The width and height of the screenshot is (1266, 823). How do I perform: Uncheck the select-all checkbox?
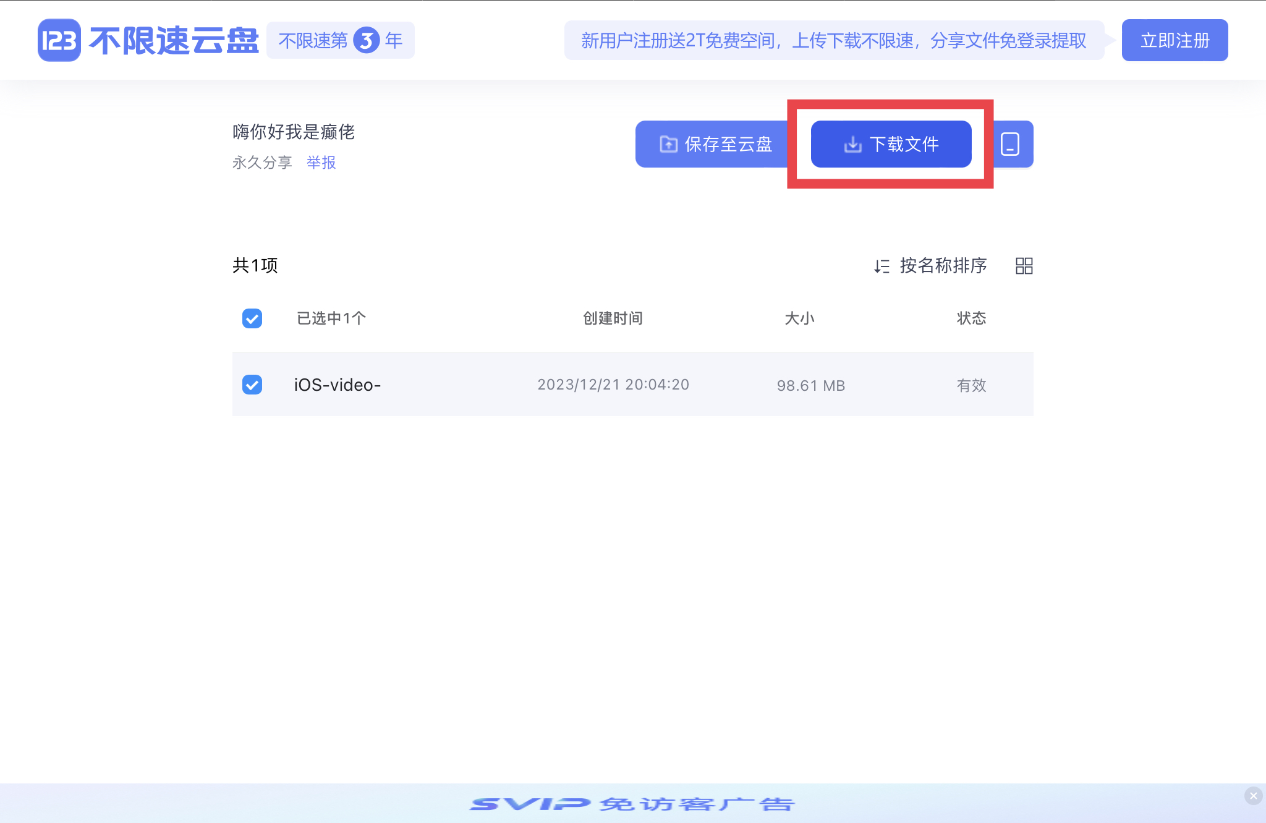pos(252,318)
